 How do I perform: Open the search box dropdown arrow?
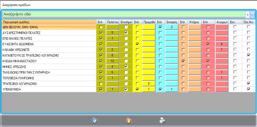click(248, 14)
